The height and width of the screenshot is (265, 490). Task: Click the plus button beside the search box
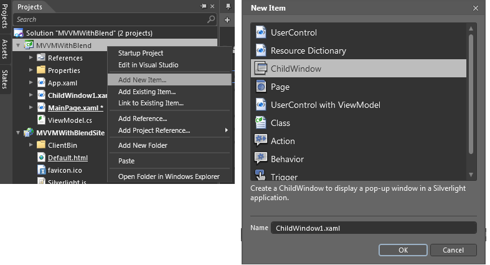pos(227,20)
